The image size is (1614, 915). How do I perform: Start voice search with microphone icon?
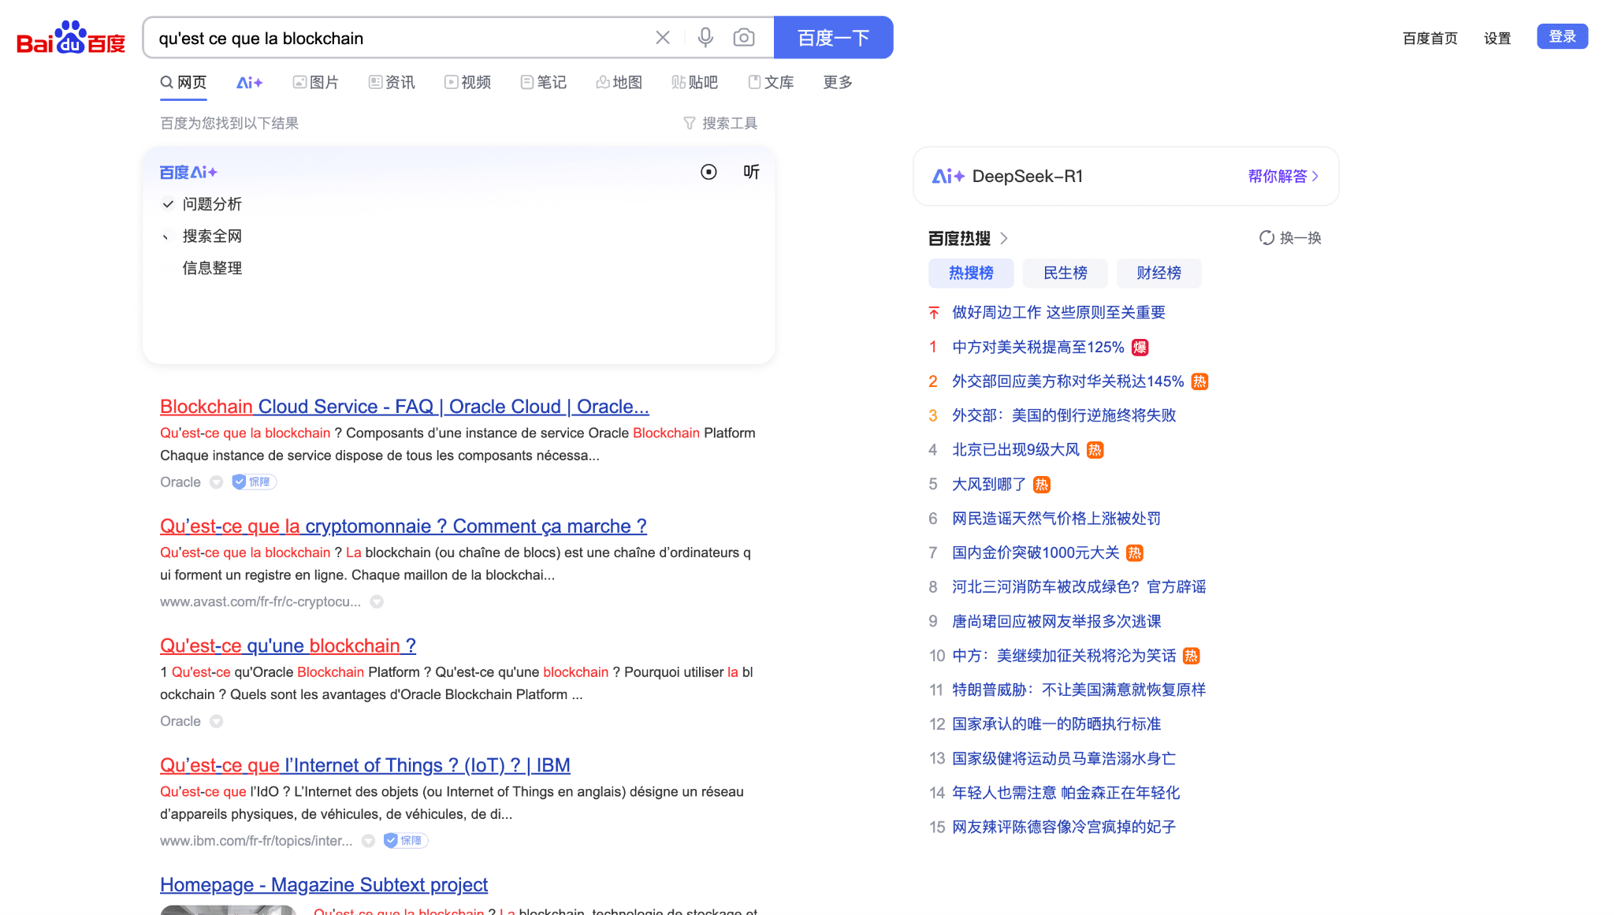705,38
